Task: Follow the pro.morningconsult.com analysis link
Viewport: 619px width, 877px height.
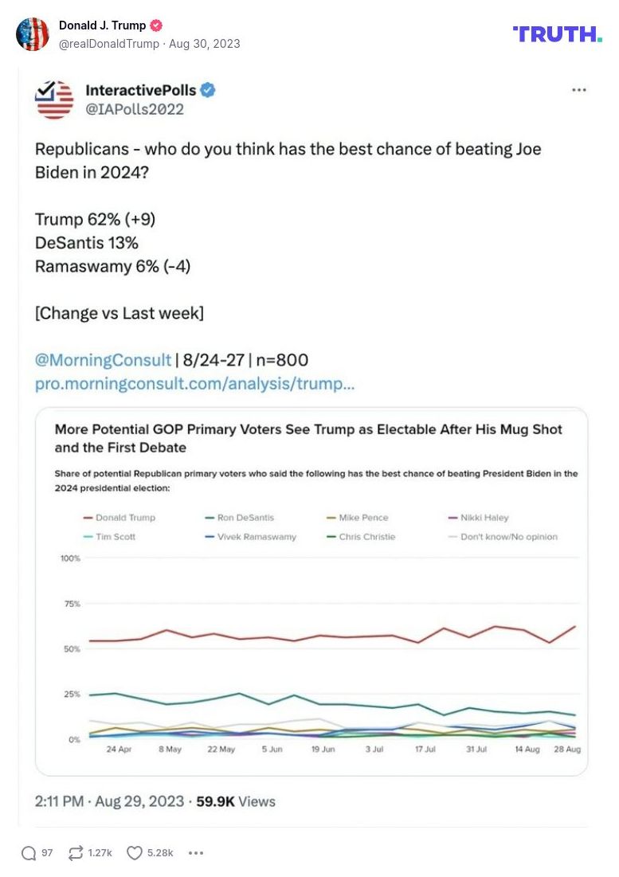Action: (x=194, y=384)
